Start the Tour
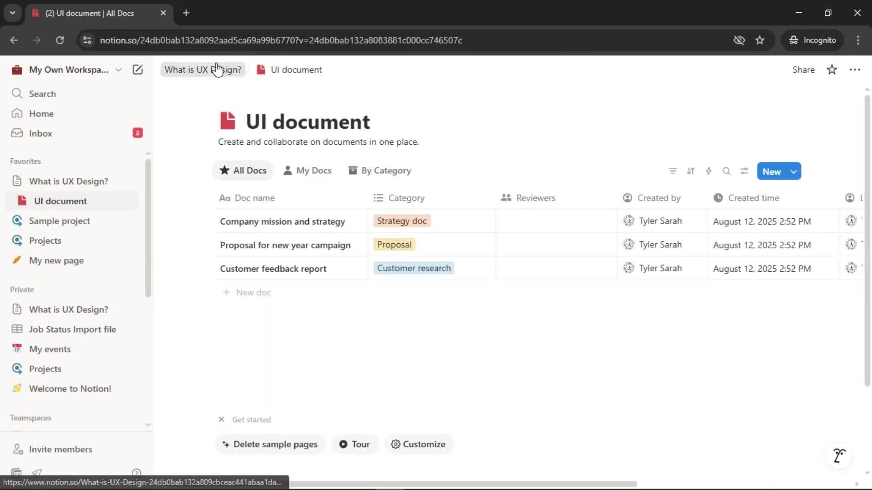Image resolution: width=872 pixels, height=490 pixels. tap(355, 444)
